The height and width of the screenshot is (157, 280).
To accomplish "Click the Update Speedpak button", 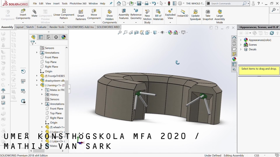I will click(x=195, y=15).
